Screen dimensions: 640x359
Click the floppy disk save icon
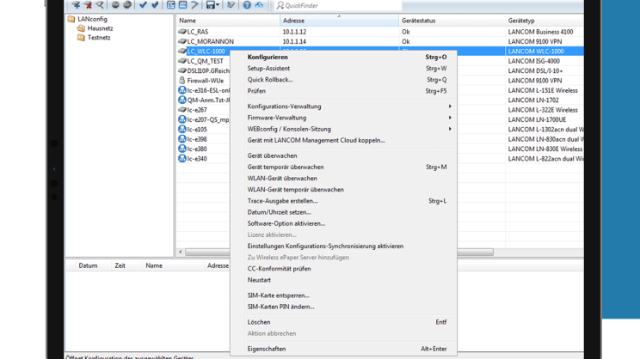tap(210, 5)
